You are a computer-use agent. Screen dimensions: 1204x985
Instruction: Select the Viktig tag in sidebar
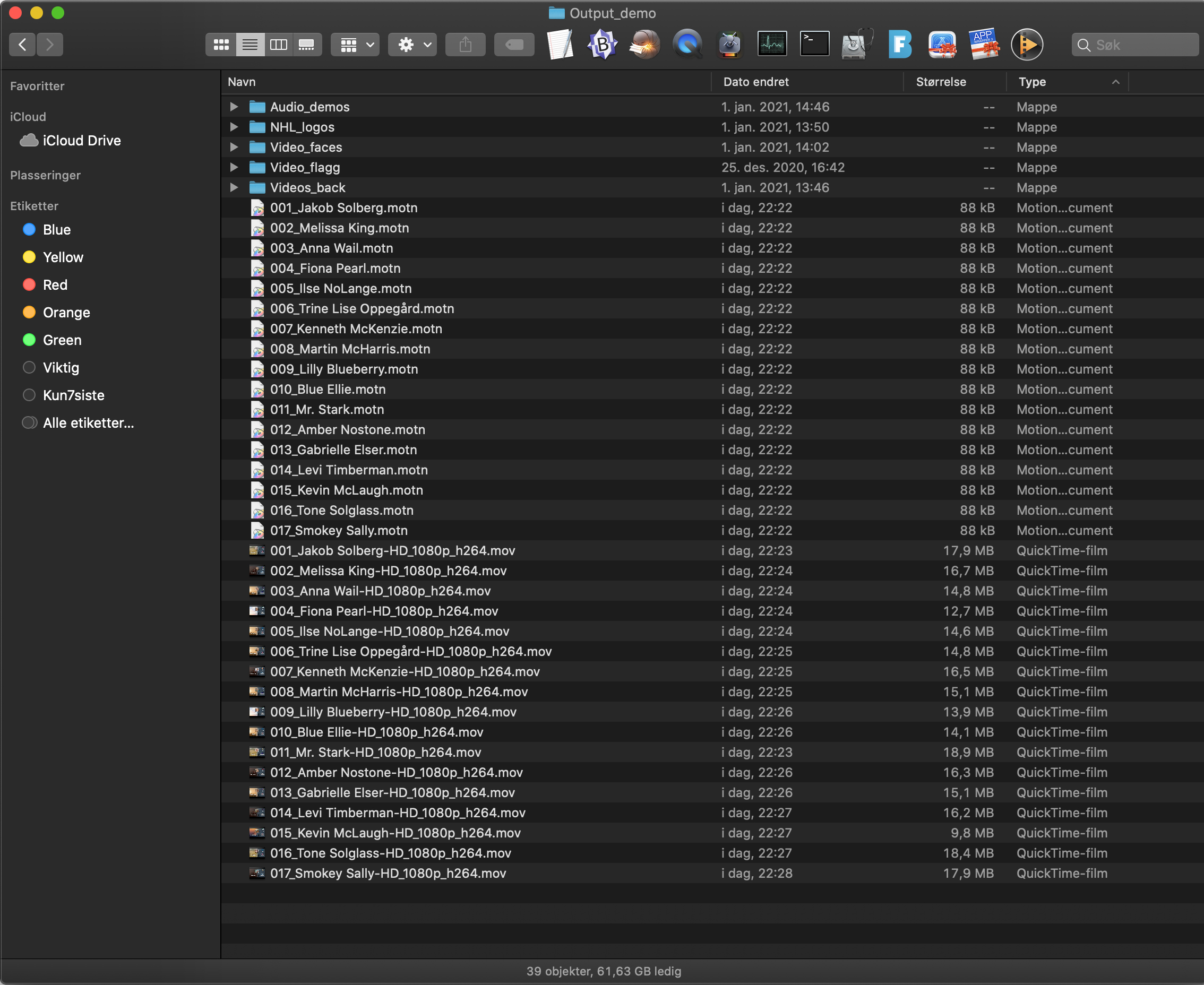[50, 368]
